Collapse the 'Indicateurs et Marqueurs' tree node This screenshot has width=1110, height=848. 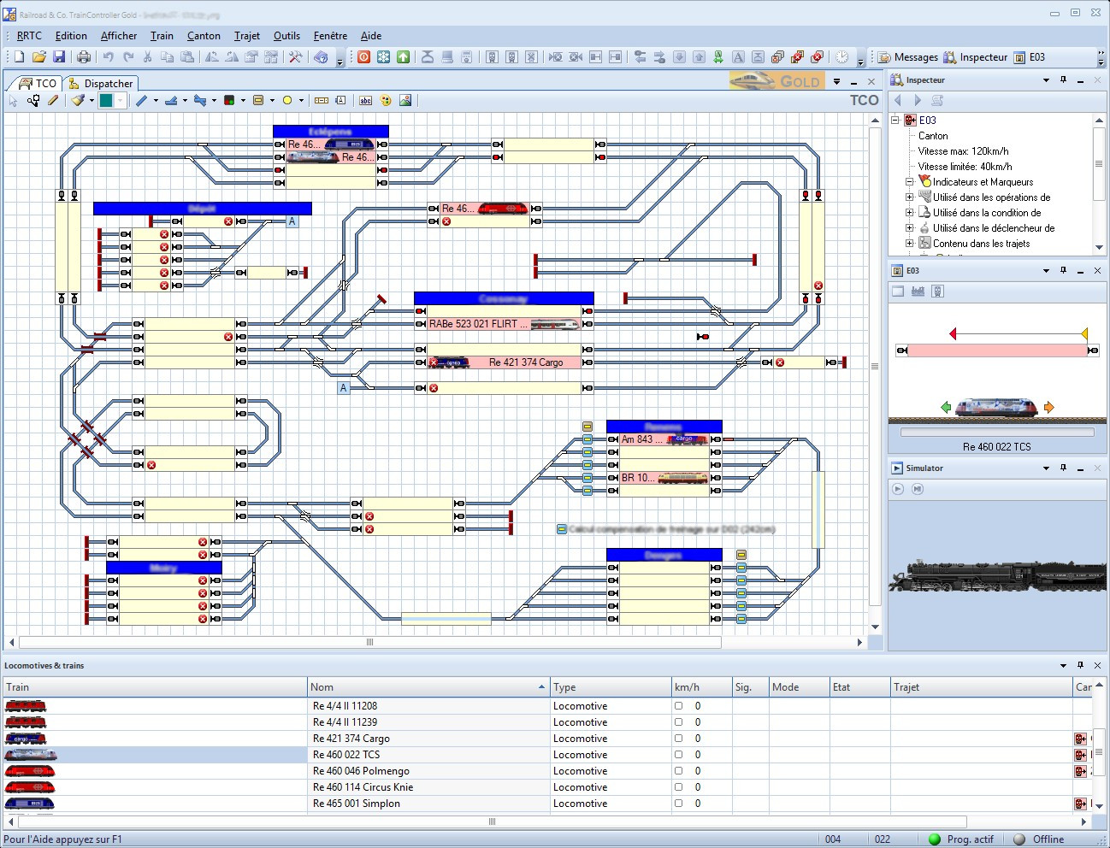(910, 182)
